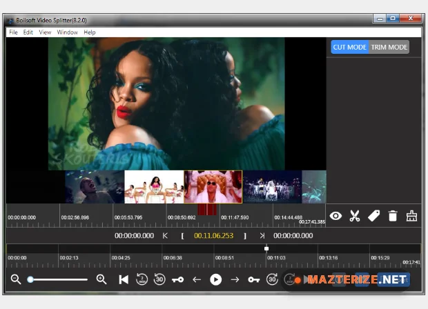Image resolution: width=428 pixels, height=309 pixels.
Task: Jump to the start with skip-back icon
Action: click(124, 279)
